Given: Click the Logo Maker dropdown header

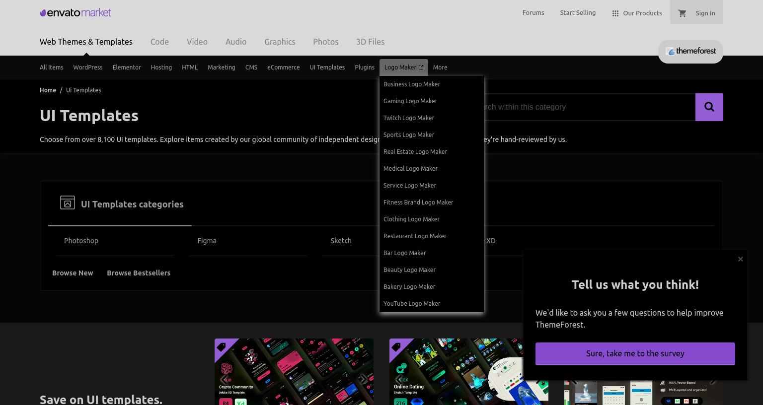Looking at the screenshot, I should [x=404, y=67].
